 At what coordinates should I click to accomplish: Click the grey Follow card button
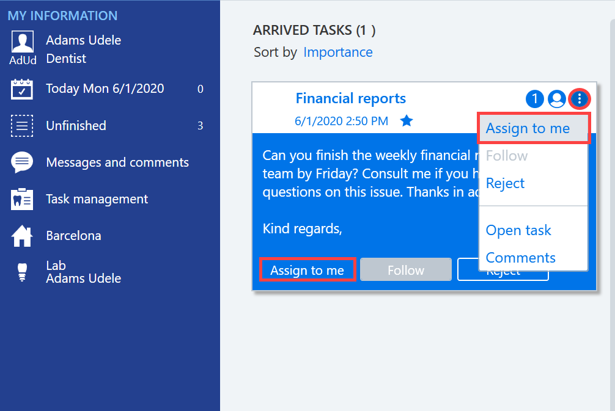tap(405, 269)
